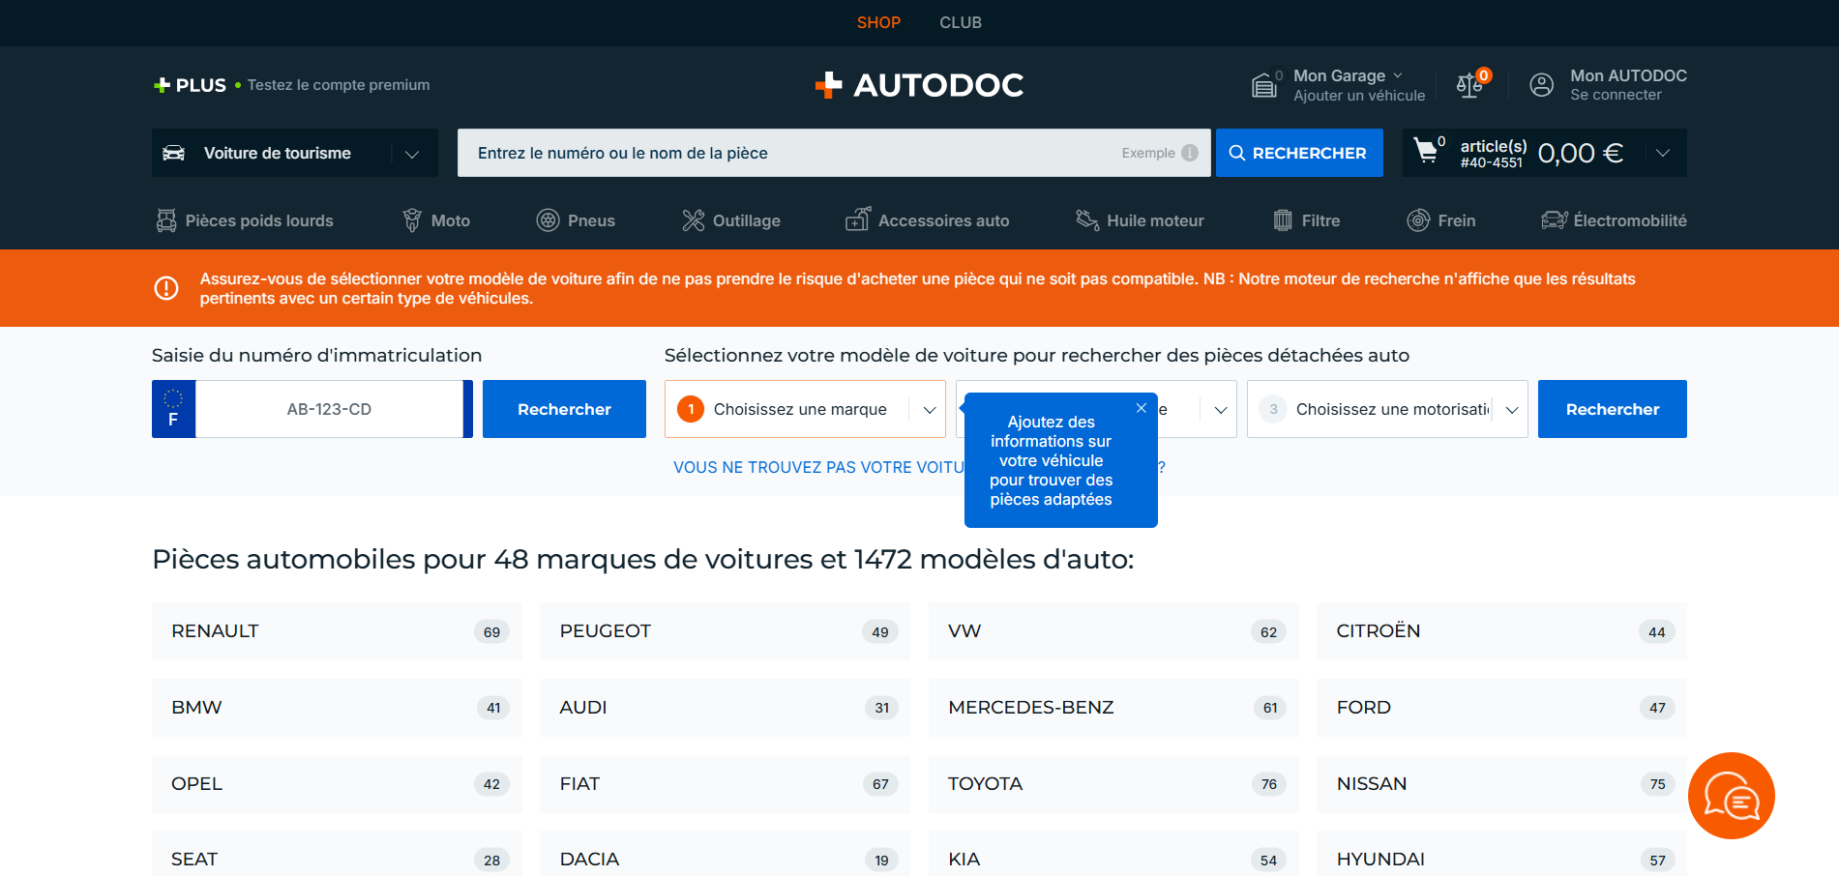The image size is (1839, 876).
Task: Select the AUDI brand tile
Action: pos(725,708)
